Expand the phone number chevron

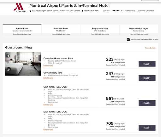98,11
